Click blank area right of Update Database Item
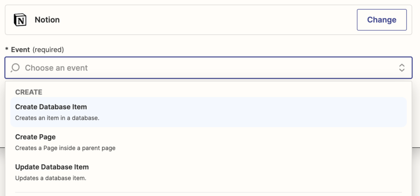Viewport: 420px width, 196px height. tap(252, 172)
